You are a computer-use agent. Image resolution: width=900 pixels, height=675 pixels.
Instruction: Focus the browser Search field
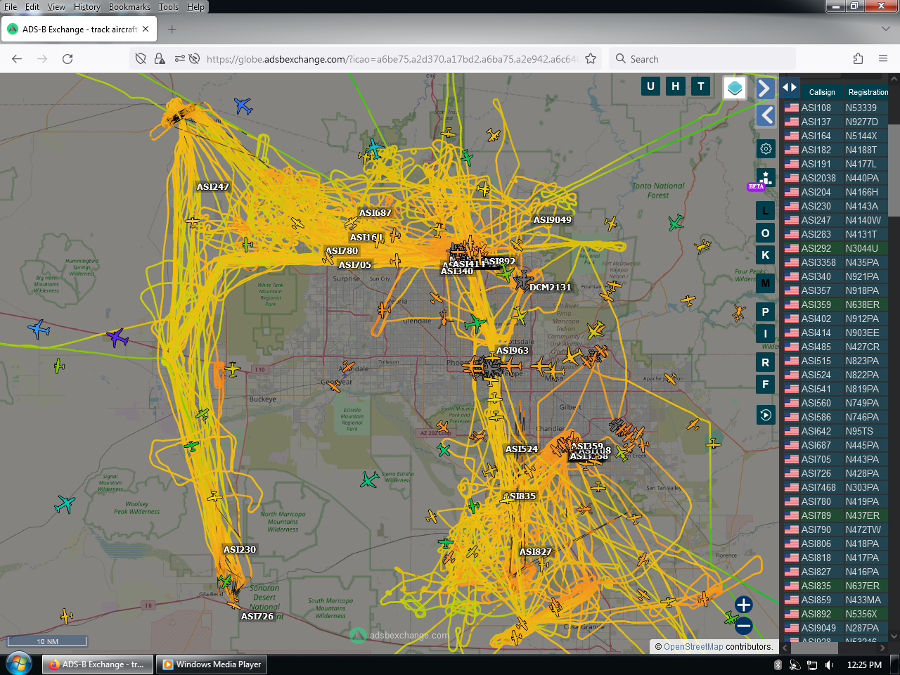pos(703,59)
